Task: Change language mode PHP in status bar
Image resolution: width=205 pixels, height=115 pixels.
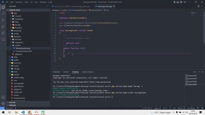Action: tap(174, 108)
